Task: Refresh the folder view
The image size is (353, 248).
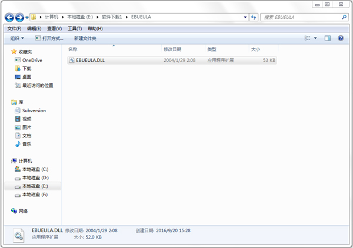Action: (254, 17)
